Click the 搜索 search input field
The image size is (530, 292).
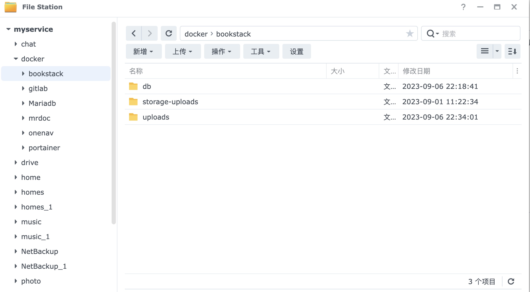click(479, 34)
